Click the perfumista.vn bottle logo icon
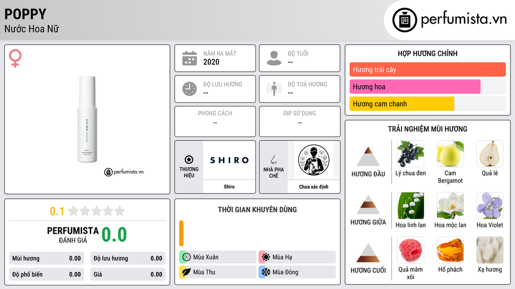This screenshot has height=289, width=515. [x=404, y=20]
